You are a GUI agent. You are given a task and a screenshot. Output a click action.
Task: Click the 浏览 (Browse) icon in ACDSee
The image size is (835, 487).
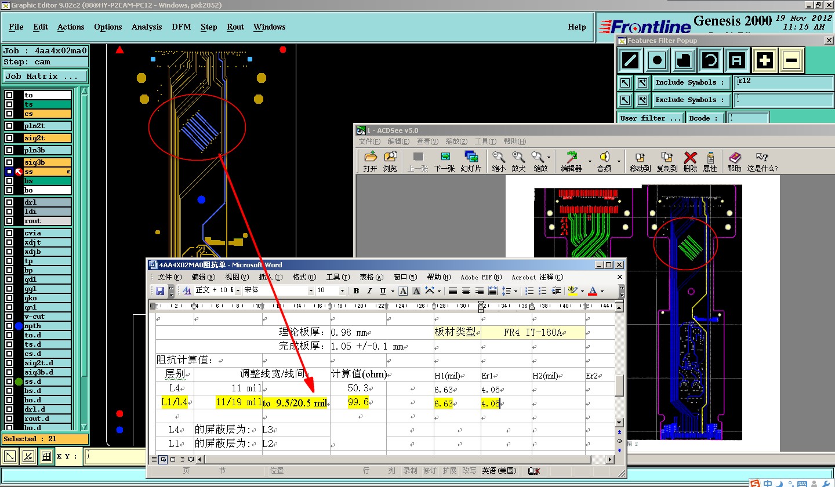390,161
